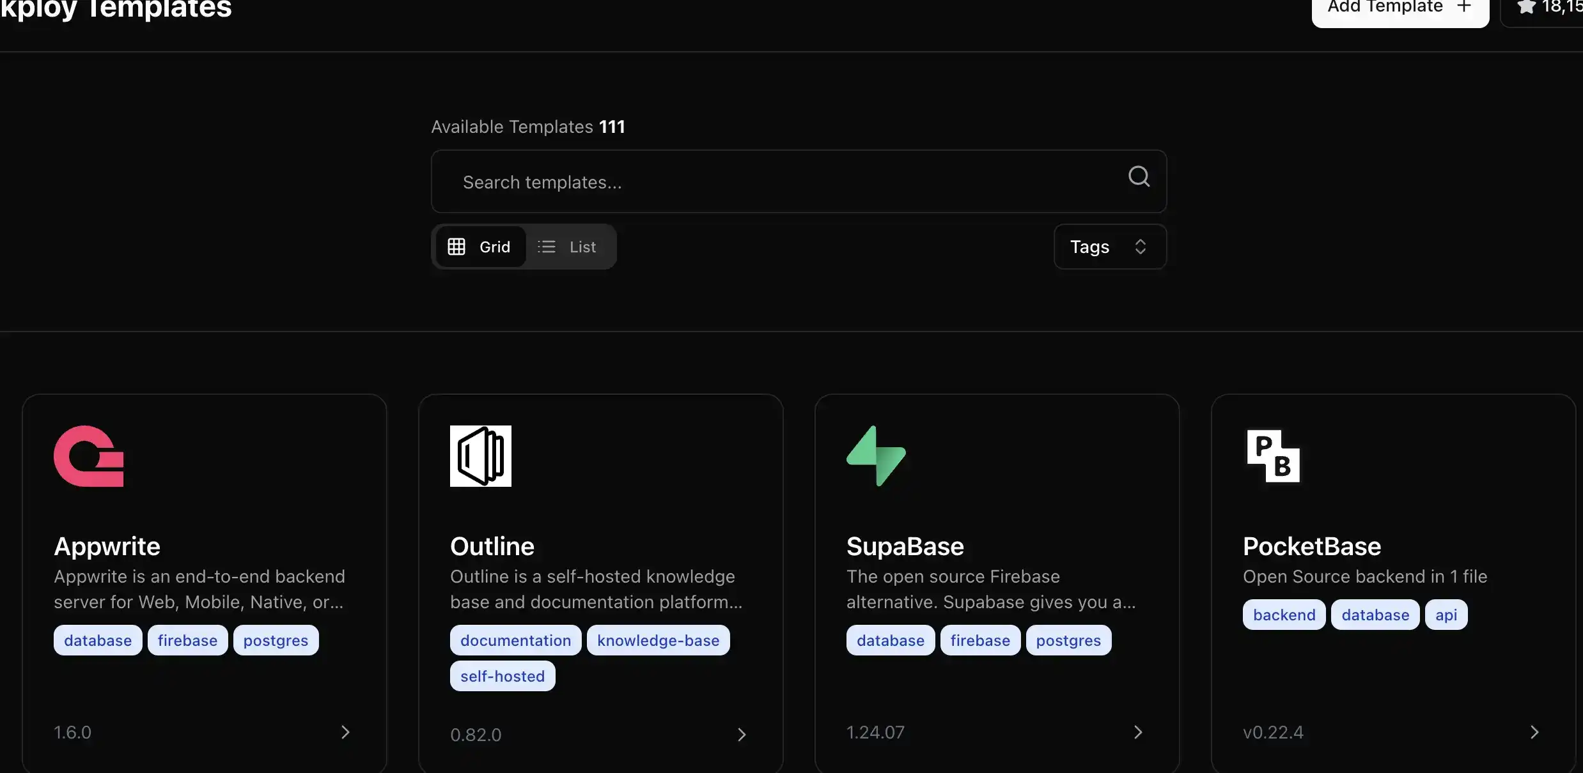Select database tag on PocketBase card
The width and height of the screenshot is (1583, 773).
(x=1375, y=615)
